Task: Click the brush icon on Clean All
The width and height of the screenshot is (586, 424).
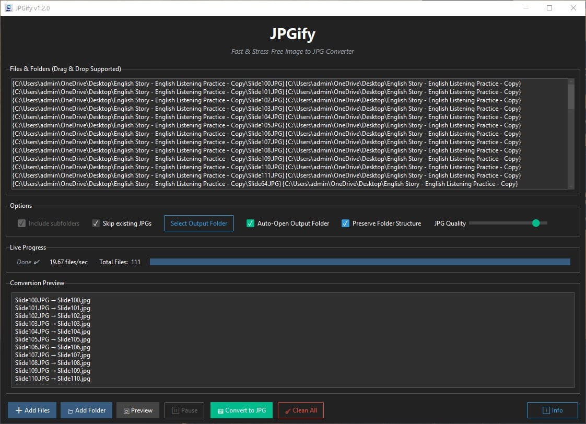Action: [x=287, y=410]
